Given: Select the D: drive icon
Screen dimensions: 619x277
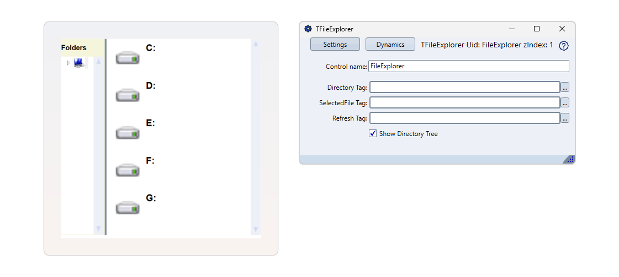Looking at the screenshot, I should point(128,95).
